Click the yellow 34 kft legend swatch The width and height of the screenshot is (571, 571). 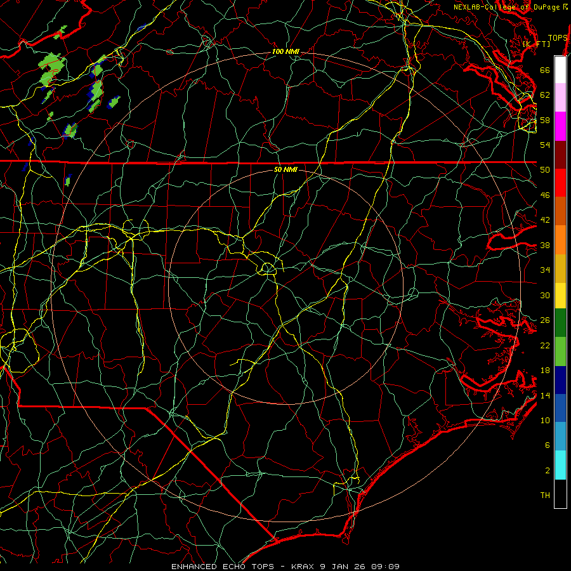point(560,296)
